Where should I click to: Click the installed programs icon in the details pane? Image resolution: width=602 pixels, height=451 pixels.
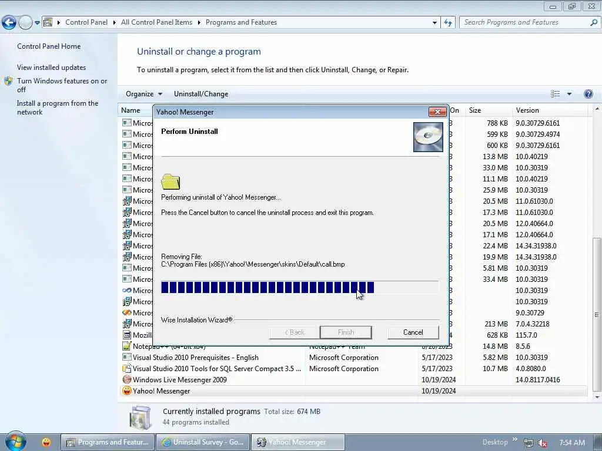(140, 417)
